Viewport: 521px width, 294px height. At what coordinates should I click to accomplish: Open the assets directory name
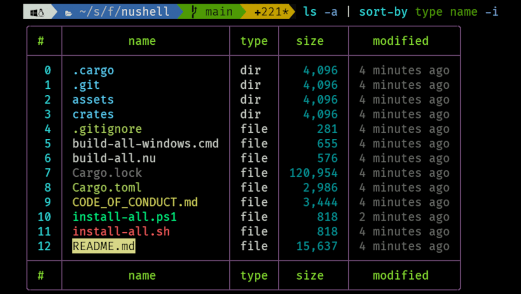click(x=93, y=100)
